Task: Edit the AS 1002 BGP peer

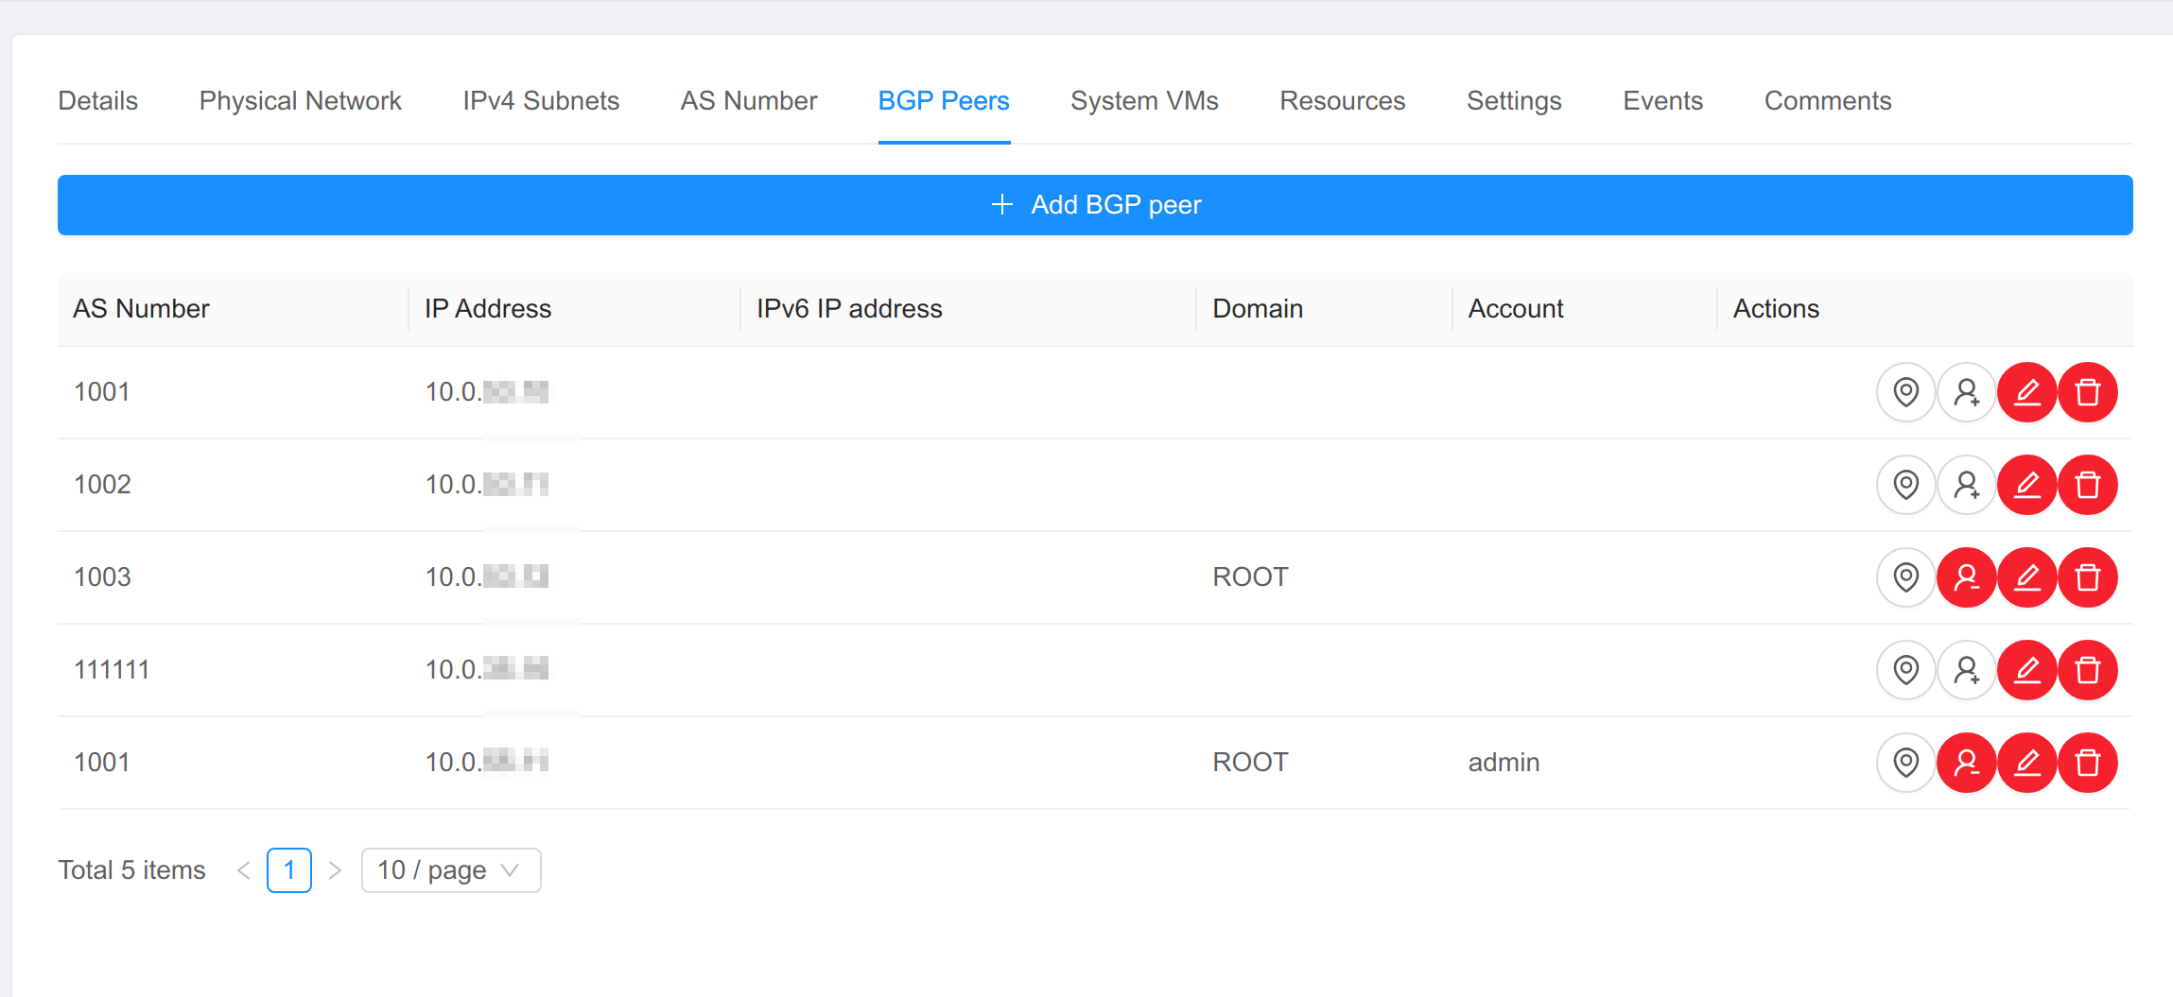Action: 2027,485
